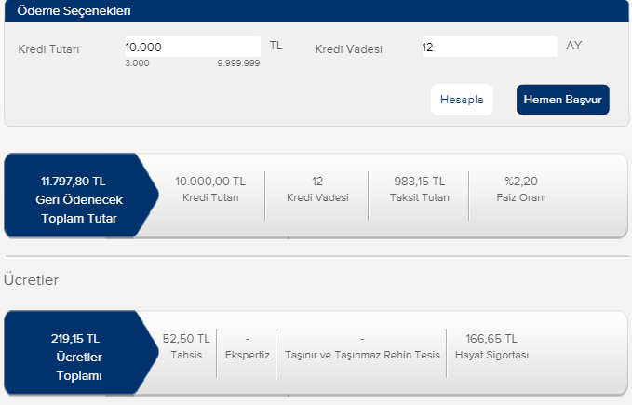Select the Ücretler Toplamı 219,15 TL box
Screen dimensions: 632x405
(x=74, y=357)
